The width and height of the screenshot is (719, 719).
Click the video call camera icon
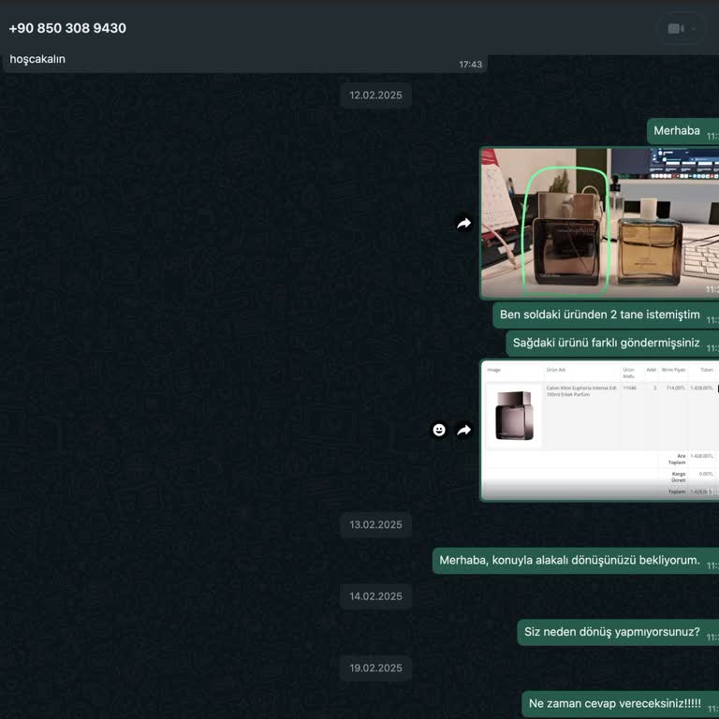(x=676, y=28)
